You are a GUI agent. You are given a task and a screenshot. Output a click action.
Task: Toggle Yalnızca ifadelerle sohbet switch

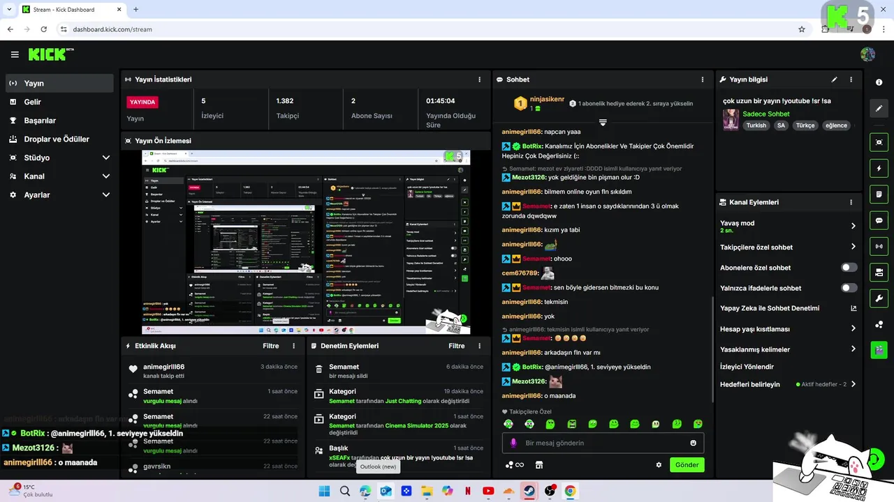pyautogui.click(x=849, y=287)
